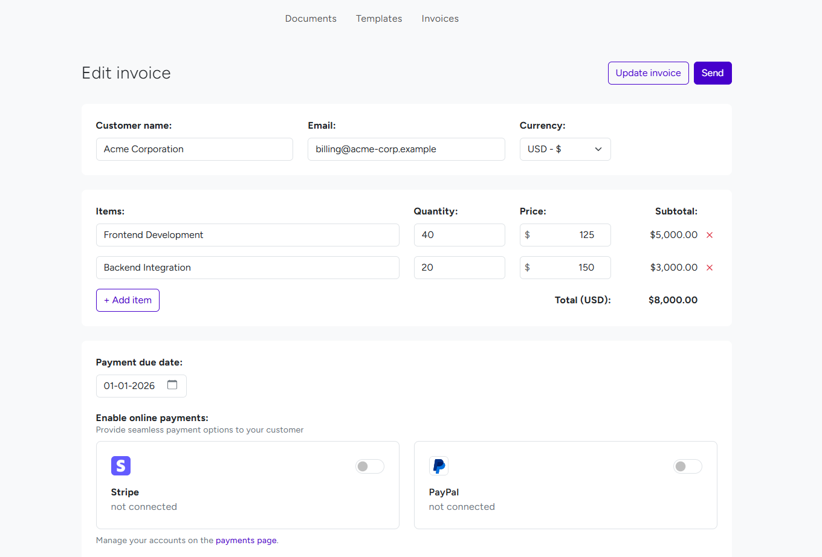Enable the Stripe payment toggle
The image size is (822, 557).
point(369,466)
